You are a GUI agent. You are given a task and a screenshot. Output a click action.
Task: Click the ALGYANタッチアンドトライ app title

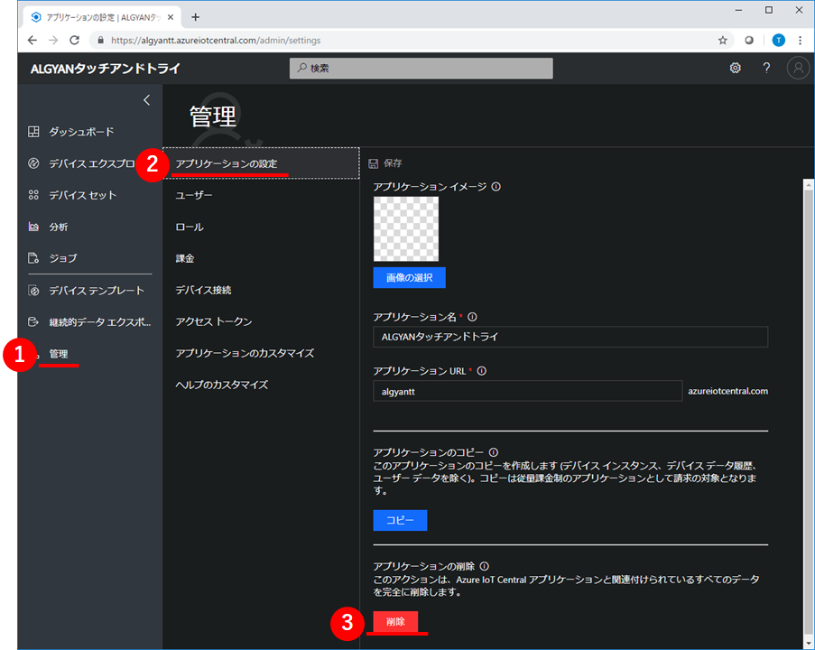pyautogui.click(x=105, y=68)
